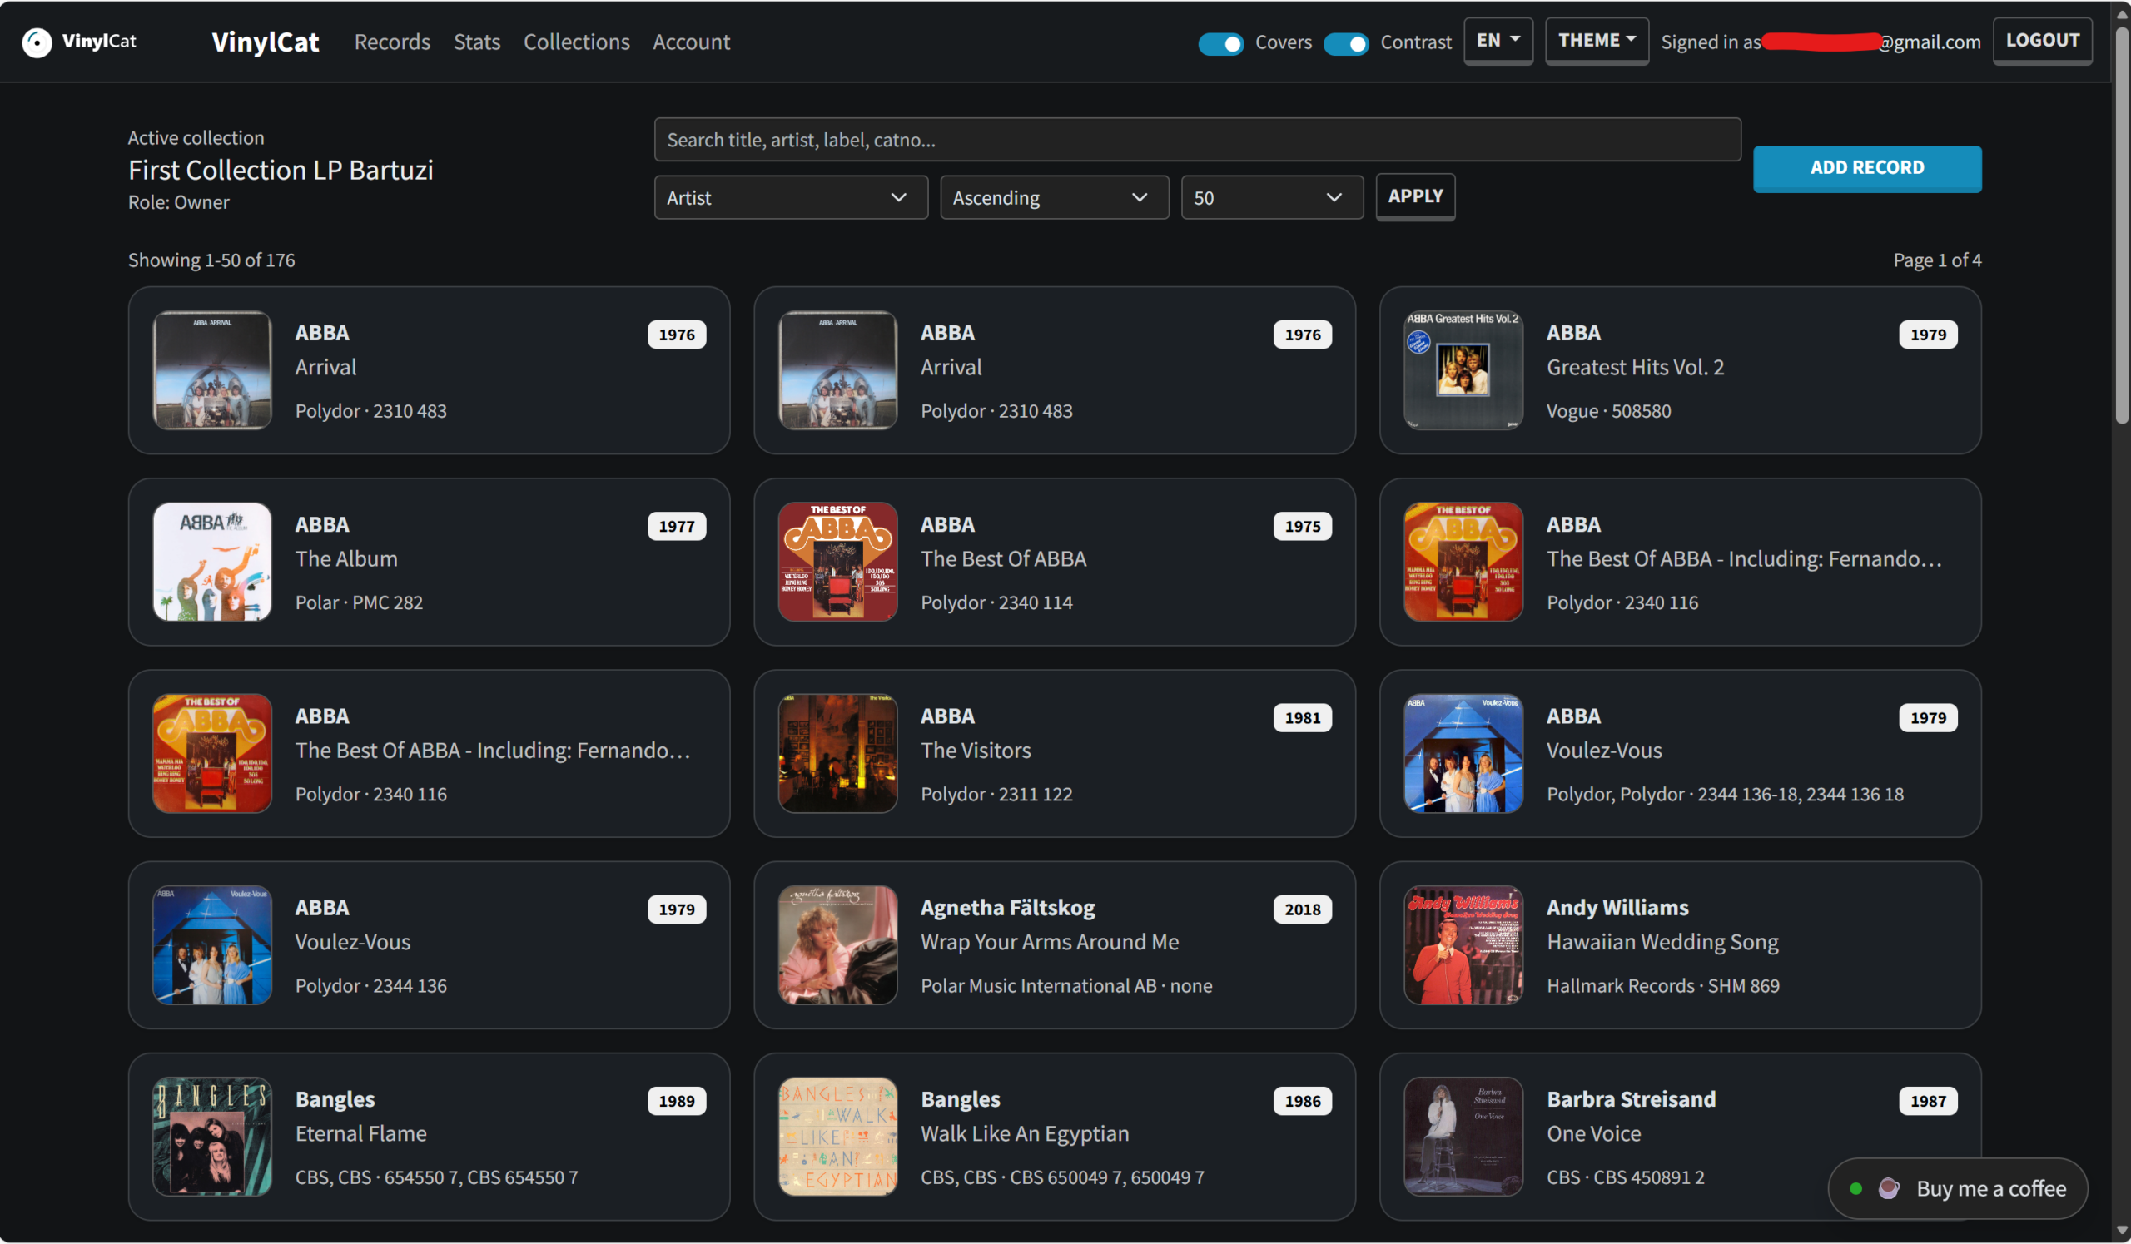2131x1244 pixels.
Task: Click the APPLY filter button
Action: click(1415, 196)
